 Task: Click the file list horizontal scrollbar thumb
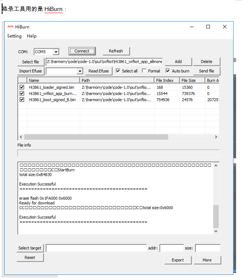pos(96,137)
